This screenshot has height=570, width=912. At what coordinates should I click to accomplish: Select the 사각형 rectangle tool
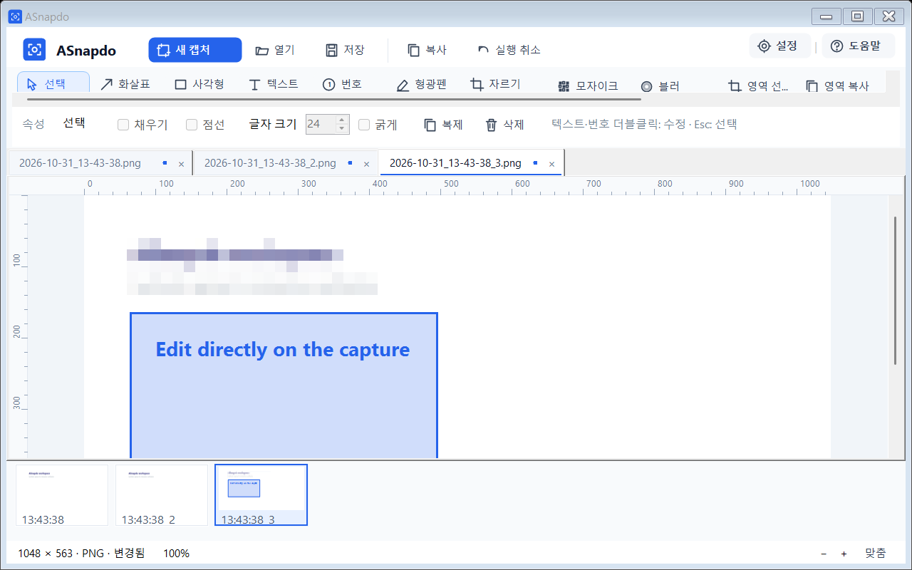click(x=199, y=84)
